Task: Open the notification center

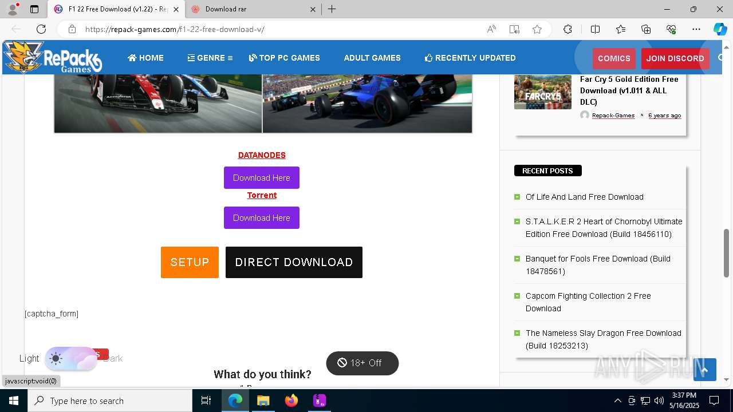Action: pyautogui.click(x=714, y=401)
